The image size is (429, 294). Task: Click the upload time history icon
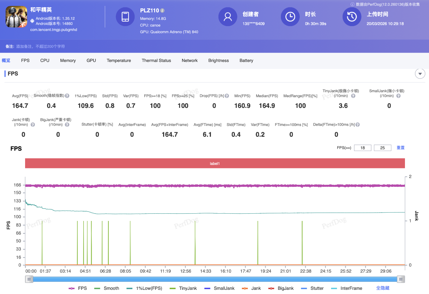point(352,17)
